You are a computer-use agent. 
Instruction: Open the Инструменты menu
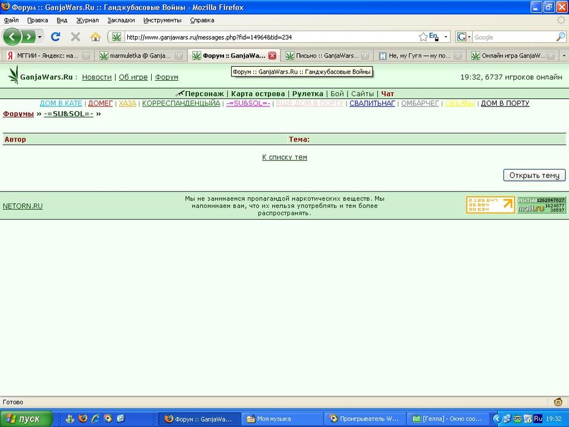pyautogui.click(x=162, y=20)
